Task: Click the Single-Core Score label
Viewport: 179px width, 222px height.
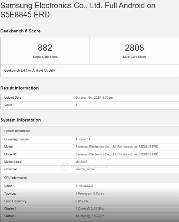Action: (45, 57)
